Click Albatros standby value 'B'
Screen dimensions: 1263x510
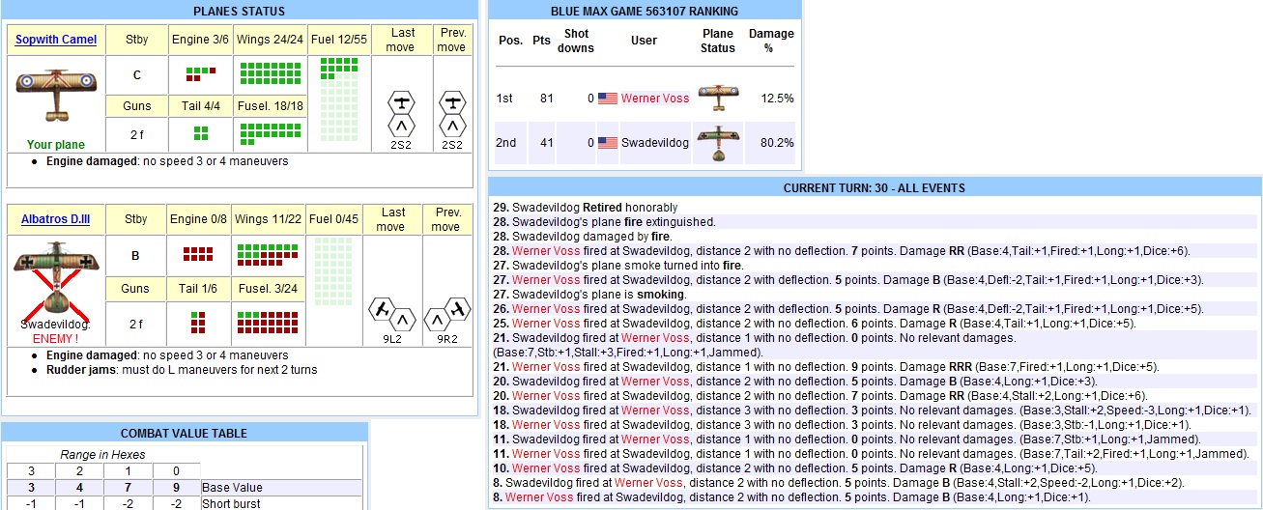136,256
